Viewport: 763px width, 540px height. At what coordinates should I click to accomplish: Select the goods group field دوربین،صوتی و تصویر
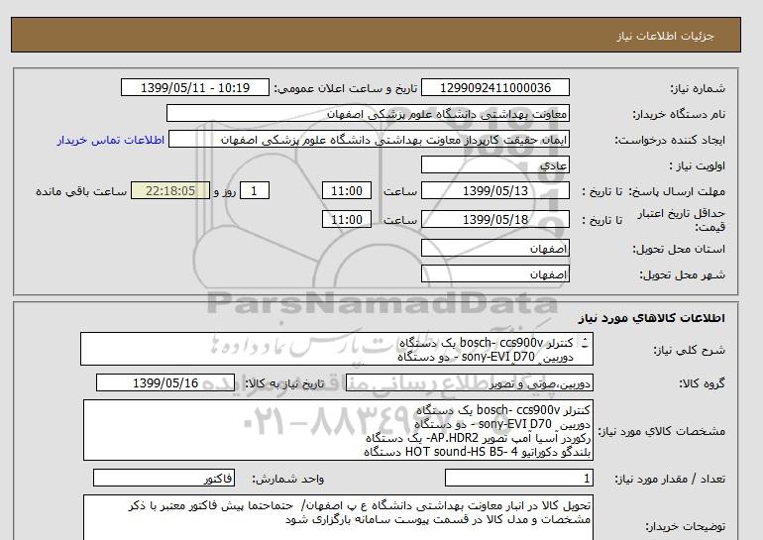[470, 383]
